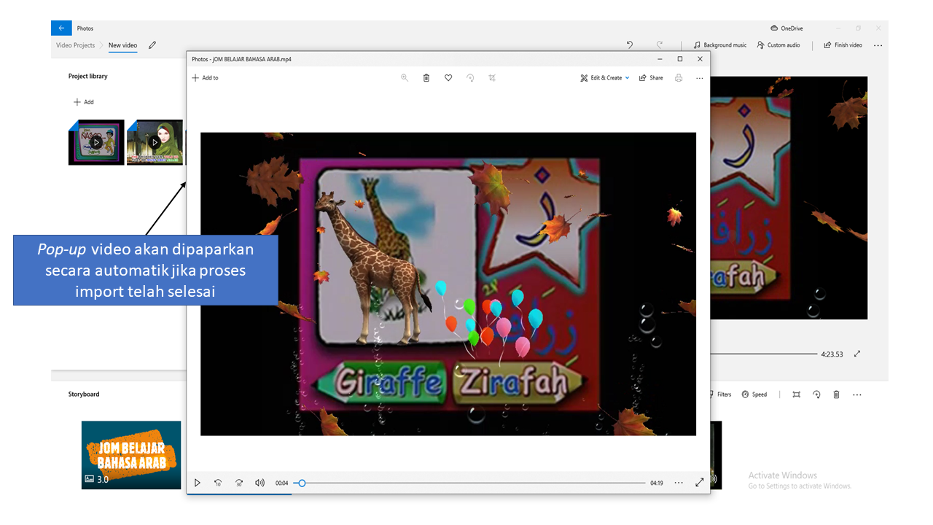Expand Edit & Create dropdown
Screen dimensions: 933x525
pos(605,78)
